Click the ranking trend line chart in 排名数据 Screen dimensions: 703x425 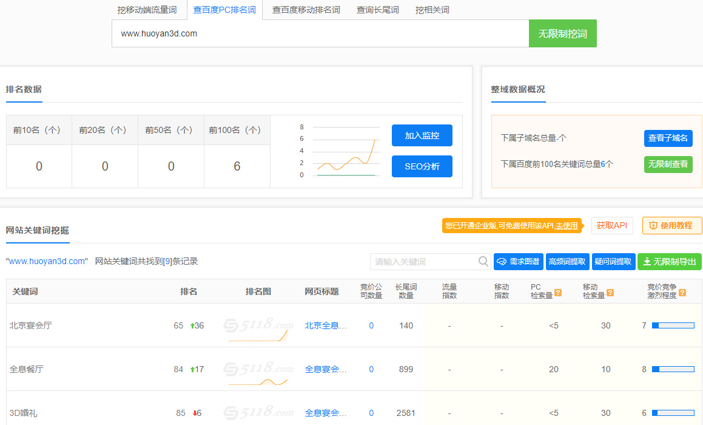coord(341,151)
